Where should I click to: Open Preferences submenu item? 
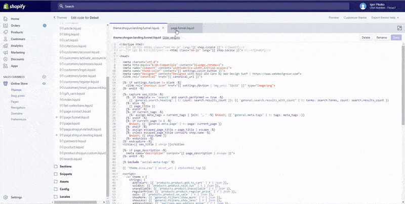[x=19, y=120]
